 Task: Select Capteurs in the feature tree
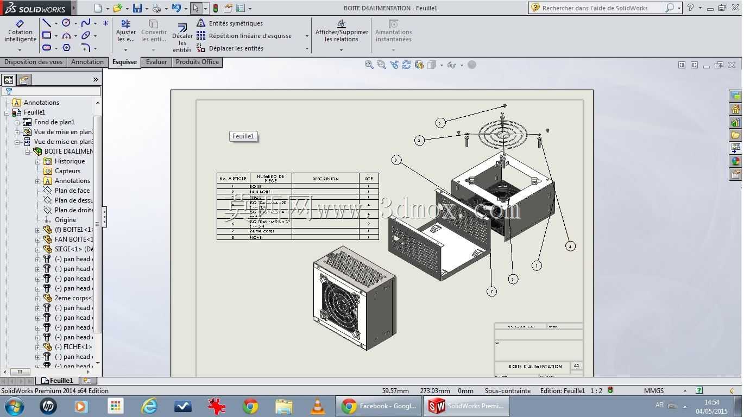pyautogui.click(x=67, y=171)
